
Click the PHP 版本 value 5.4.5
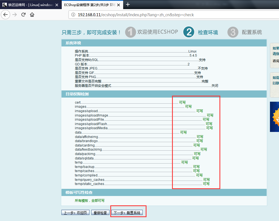click(193, 56)
